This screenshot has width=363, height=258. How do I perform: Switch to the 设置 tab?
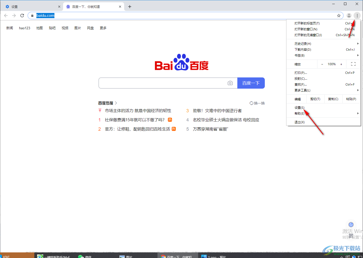(32, 7)
